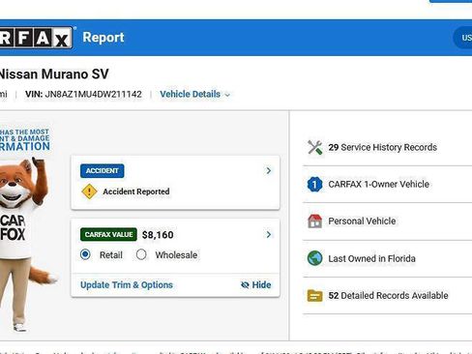The width and height of the screenshot is (472, 354).
Task: Click the Accident Reported text
Action: tap(136, 192)
